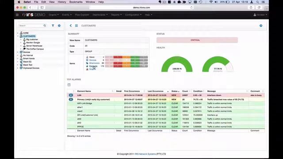Open the filter icon above the tree

coord(53,26)
